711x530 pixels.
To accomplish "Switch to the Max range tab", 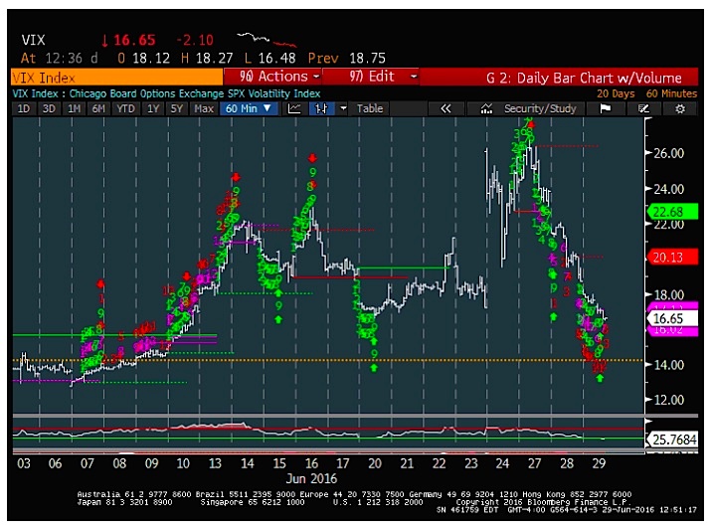I will [x=204, y=108].
